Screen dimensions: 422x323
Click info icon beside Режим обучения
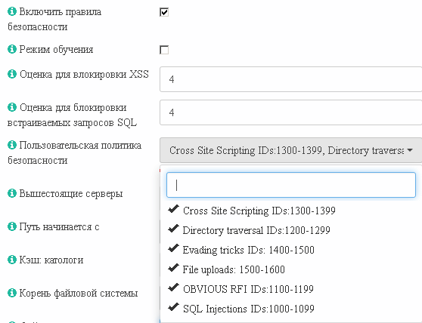pos(12,49)
